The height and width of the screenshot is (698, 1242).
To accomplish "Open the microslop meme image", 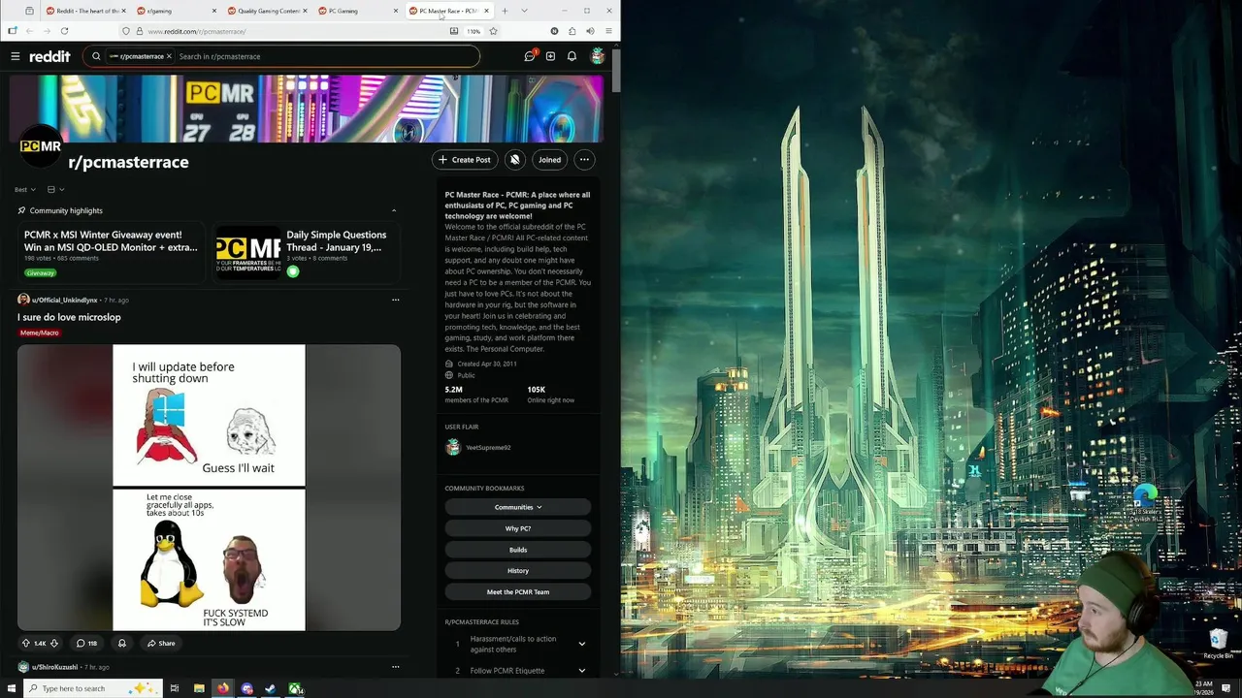I will pos(209,488).
